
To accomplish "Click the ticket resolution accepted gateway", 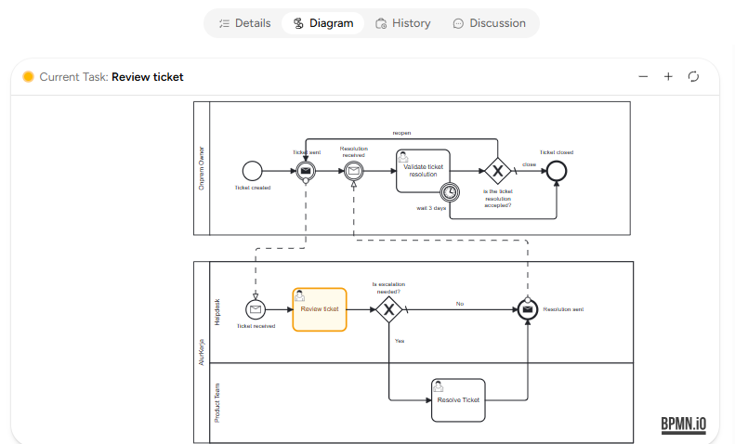I will click(x=497, y=171).
